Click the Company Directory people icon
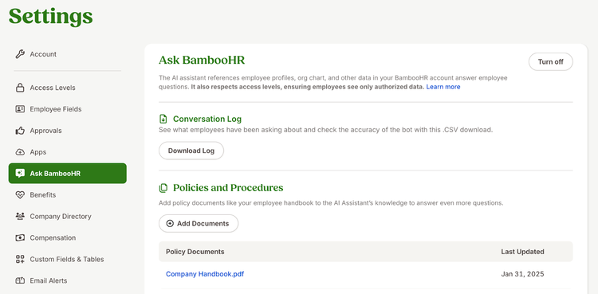Image resolution: width=598 pixels, height=294 pixels. [20, 216]
